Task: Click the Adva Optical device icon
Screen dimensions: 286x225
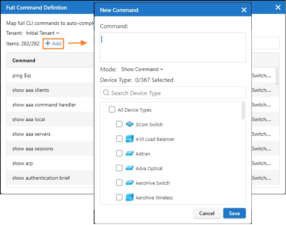Action: point(130,168)
